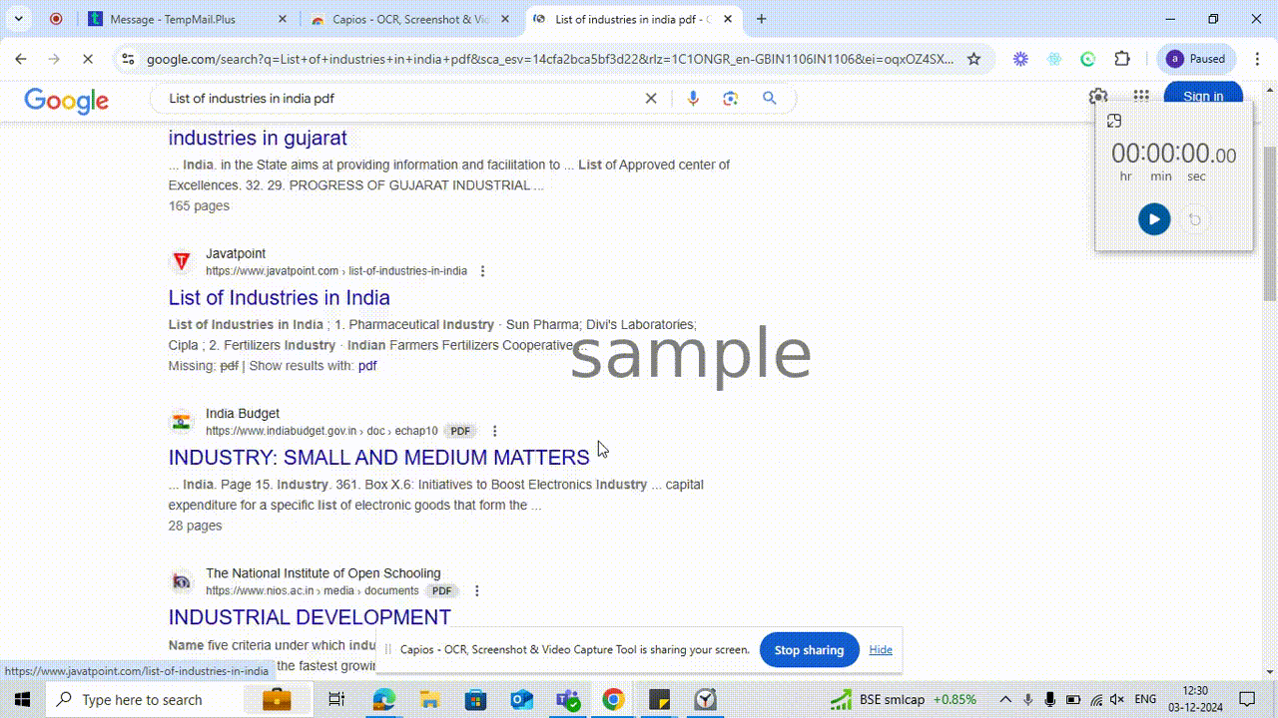Open Windows notification center

click(1247, 699)
